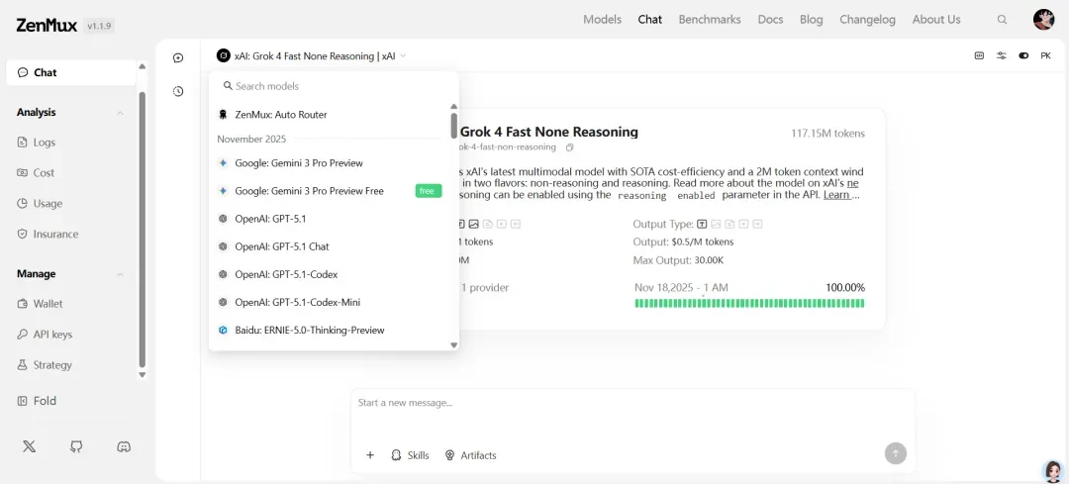The width and height of the screenshot is (1069, 484).
Task: Start a new chat with the plus-bubble icon
Action: point(178,58)
